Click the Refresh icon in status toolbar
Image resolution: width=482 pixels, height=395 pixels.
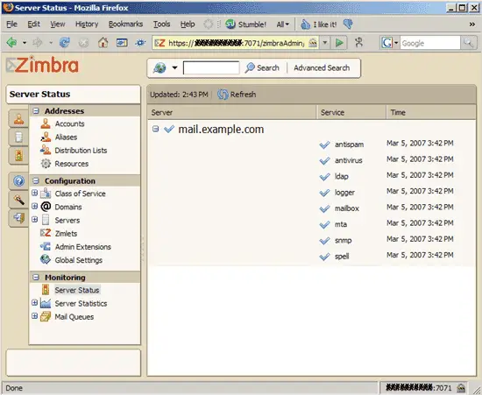pos(223,95)
